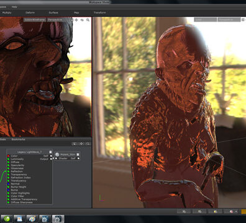Open right viewport Solid display mode dropdown

(205, 20)
